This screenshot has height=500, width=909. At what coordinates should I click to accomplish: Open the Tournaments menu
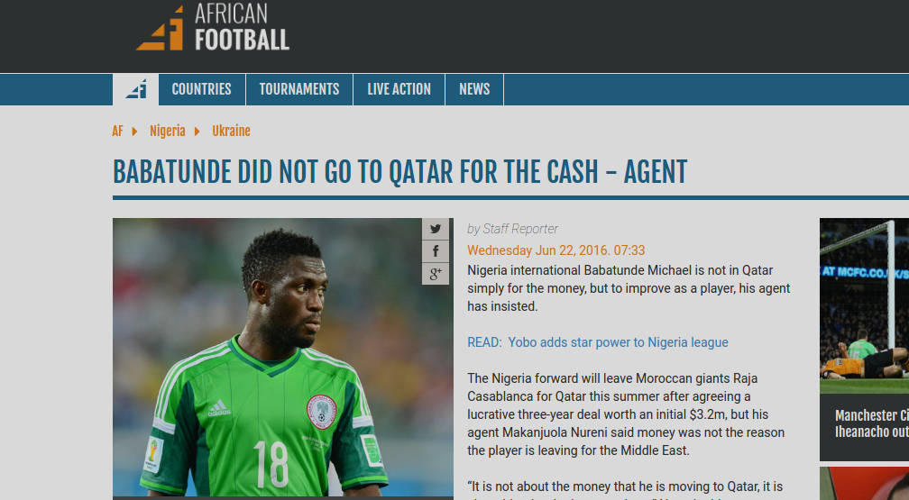click(299, 89)
